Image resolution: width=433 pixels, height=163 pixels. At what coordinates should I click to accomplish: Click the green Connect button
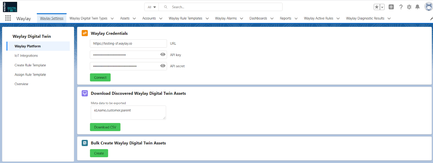(100, 77)
